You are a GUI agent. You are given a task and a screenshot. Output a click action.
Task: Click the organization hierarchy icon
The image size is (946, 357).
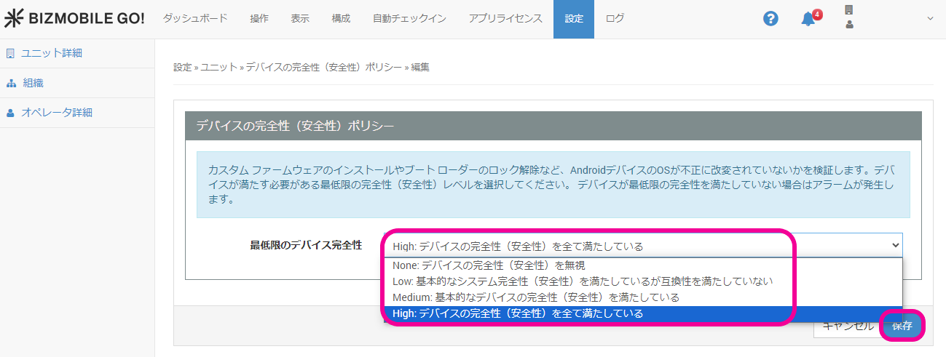pyautogui.click(x=10, y=83)
